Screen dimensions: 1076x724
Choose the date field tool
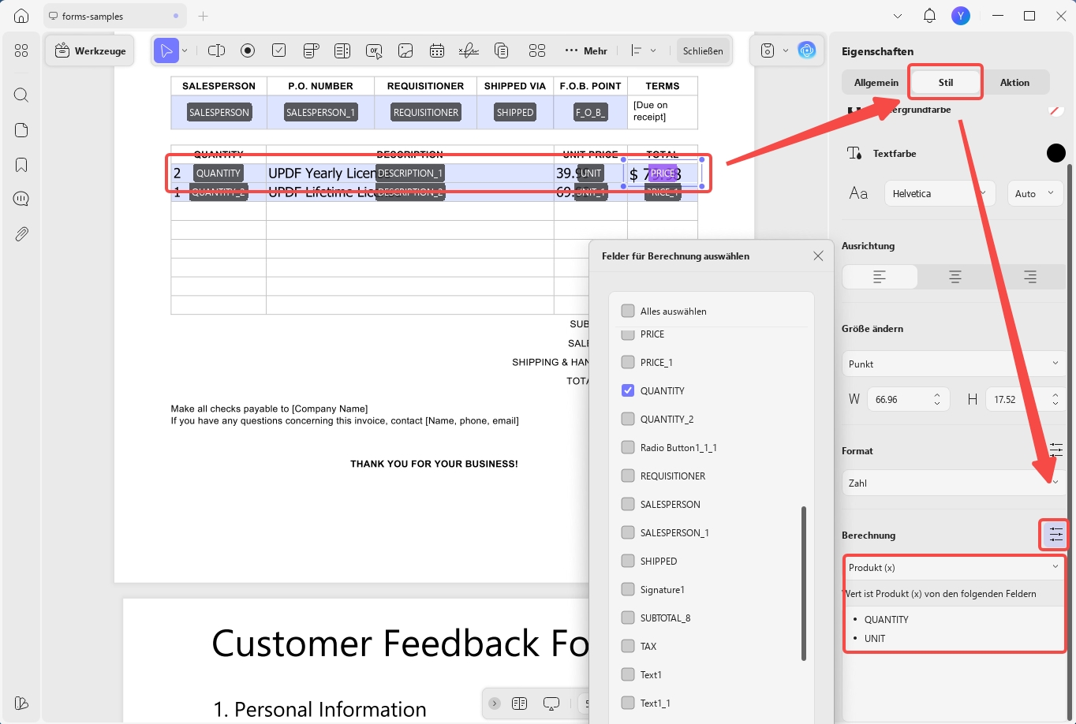pyautogui.click(x=437, y=50)
